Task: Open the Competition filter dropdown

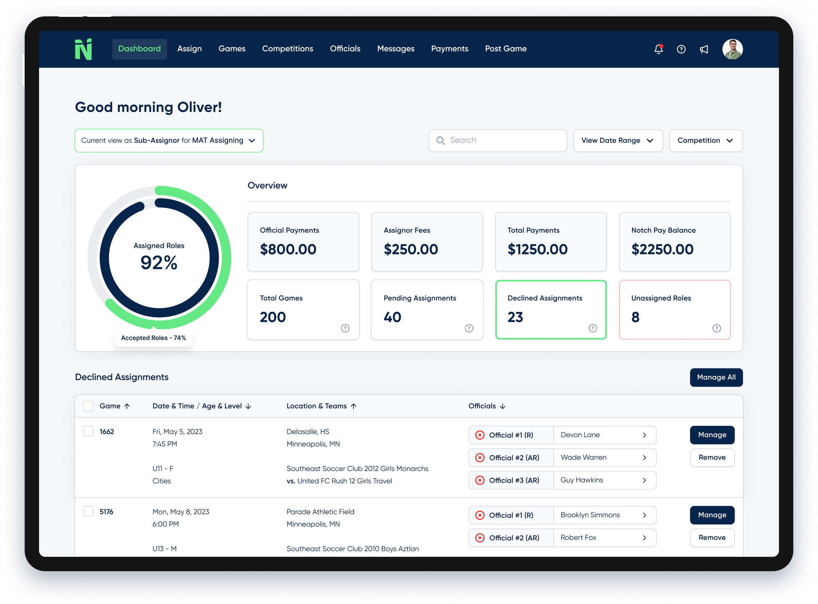Action: click(706, 141)
